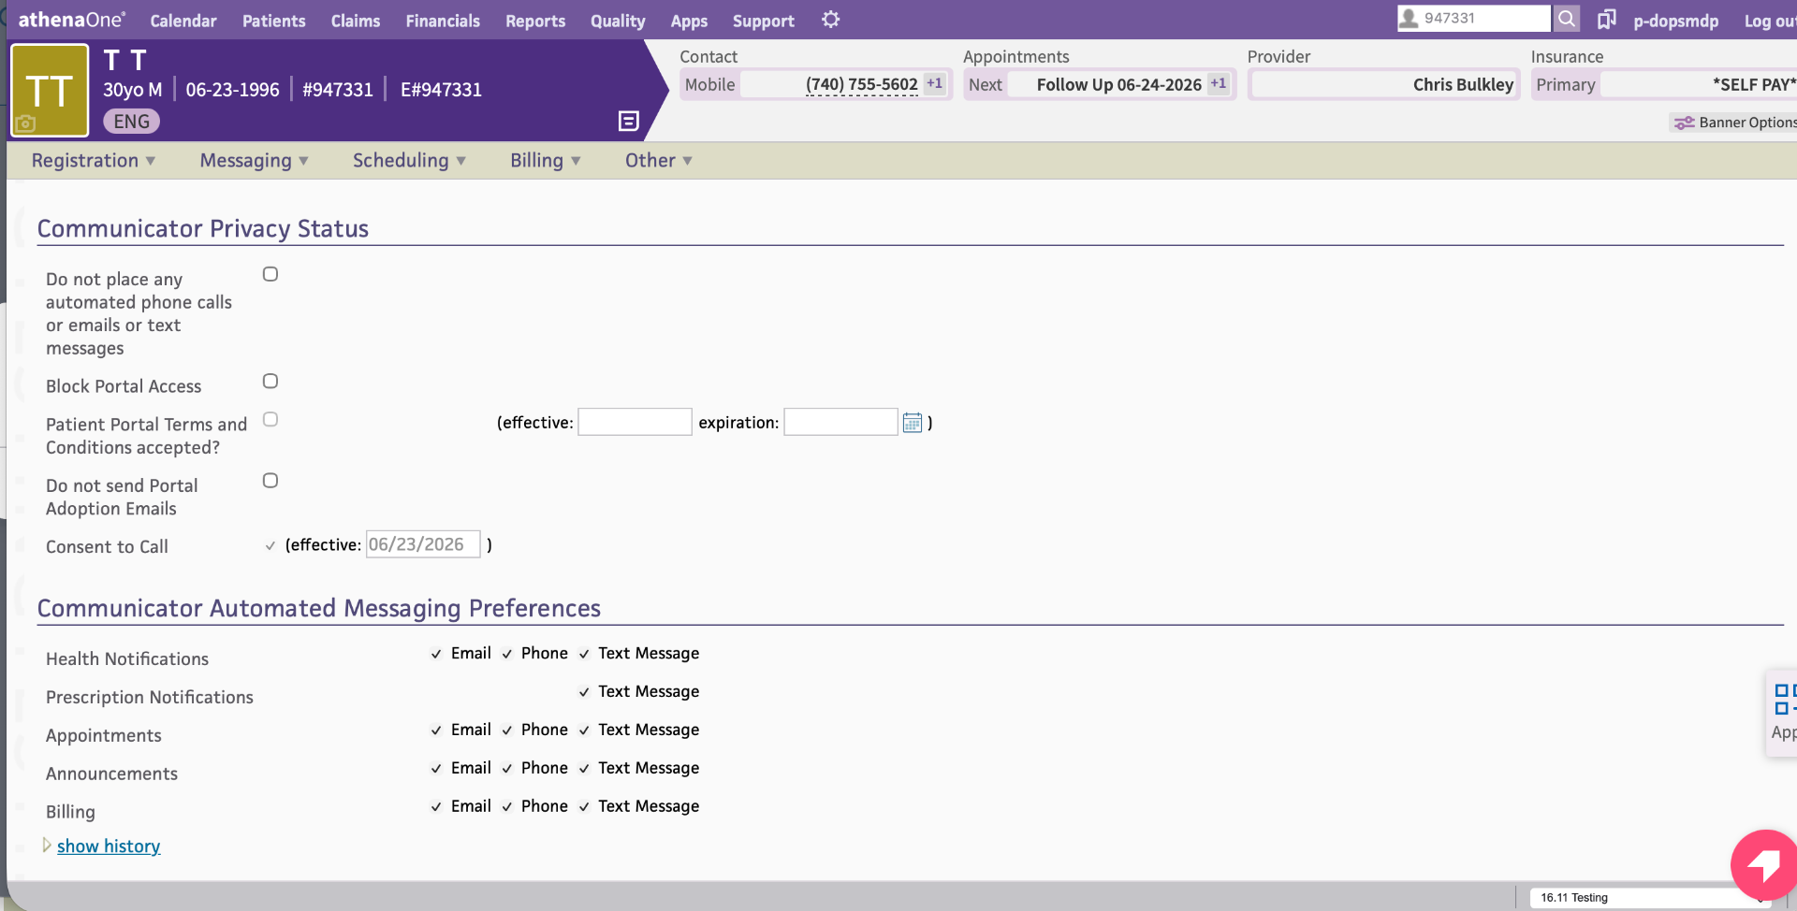Toggle Prescription Notifications Text Message checkmark
The height and width of the screenshot is (911, 1797).
coord(584,692)
